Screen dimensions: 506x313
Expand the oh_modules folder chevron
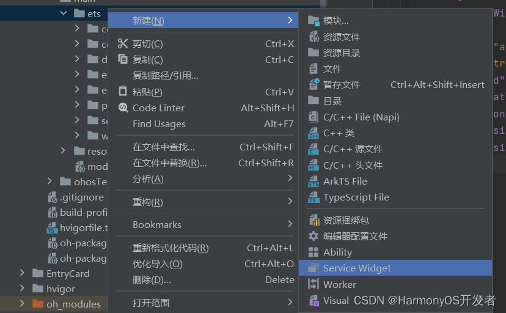pos(22,303)
